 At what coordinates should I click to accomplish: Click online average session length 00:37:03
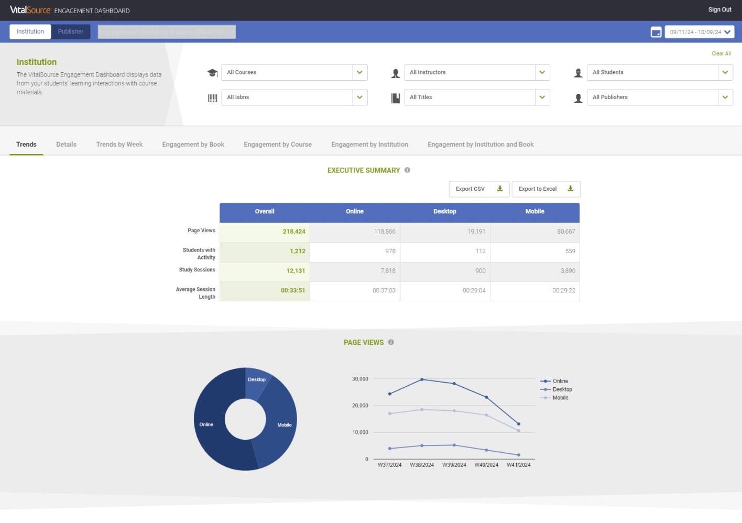tap(384, 290)
